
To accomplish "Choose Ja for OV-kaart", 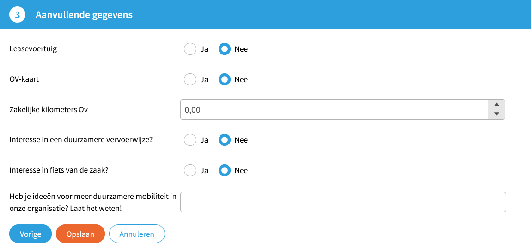I will [x=190, y=79].
